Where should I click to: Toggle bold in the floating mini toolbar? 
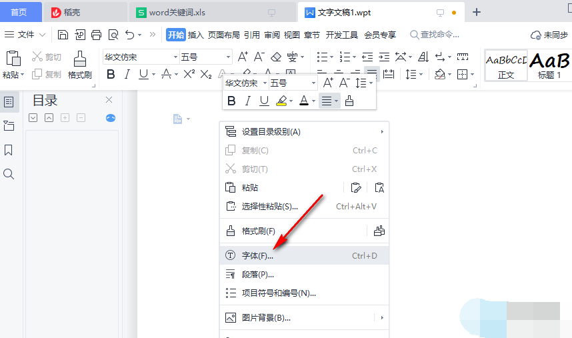[231, 101]
